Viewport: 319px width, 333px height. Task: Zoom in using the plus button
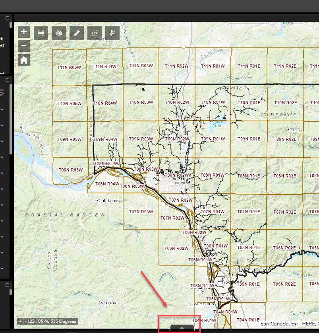23,31
